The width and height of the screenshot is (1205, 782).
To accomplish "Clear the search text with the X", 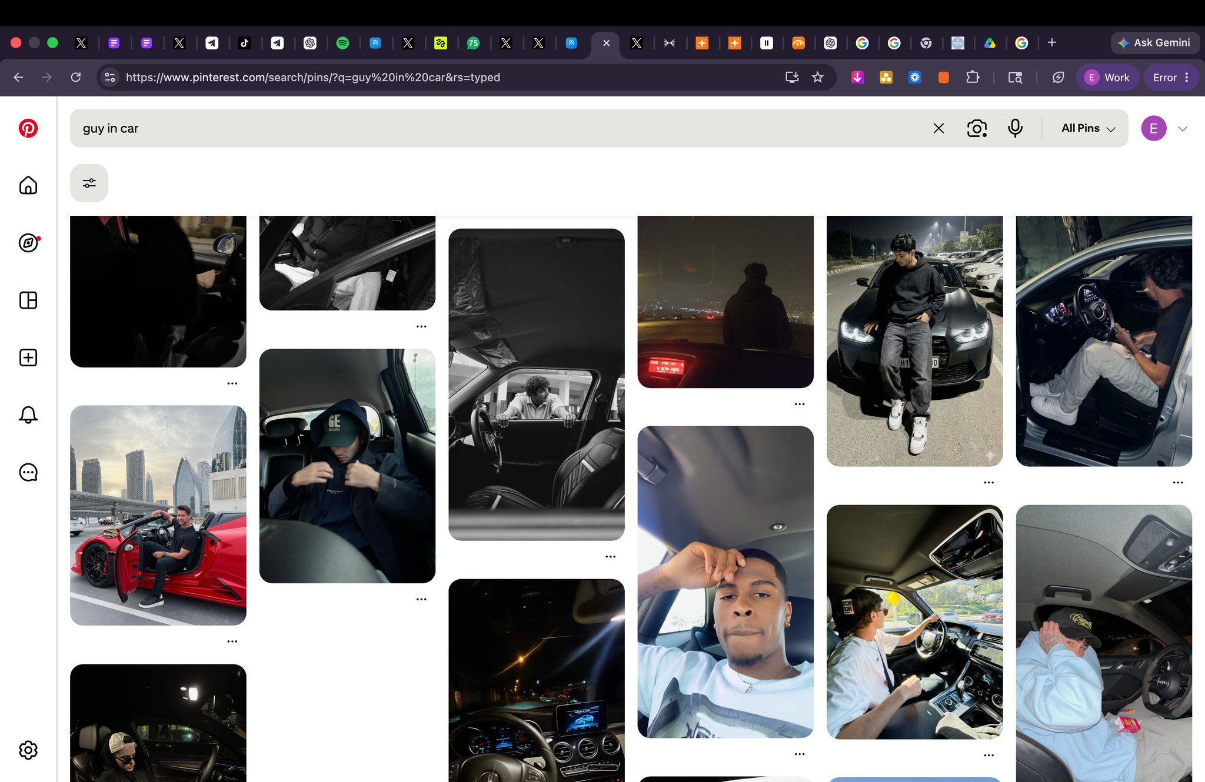I will tap(938, 128).
